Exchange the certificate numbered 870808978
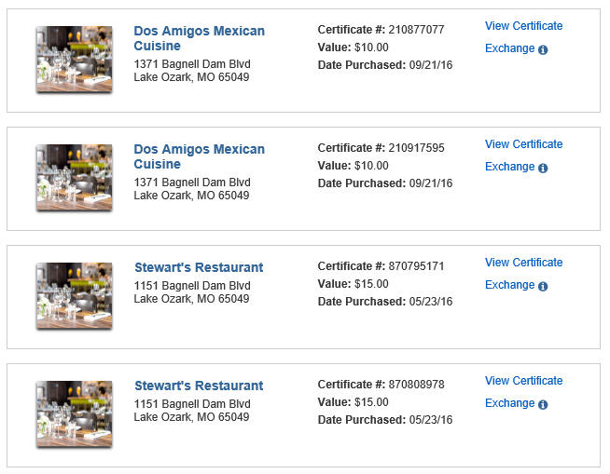Image resolution: width=610 pixels, height=474 pixels. coord(509,403)
